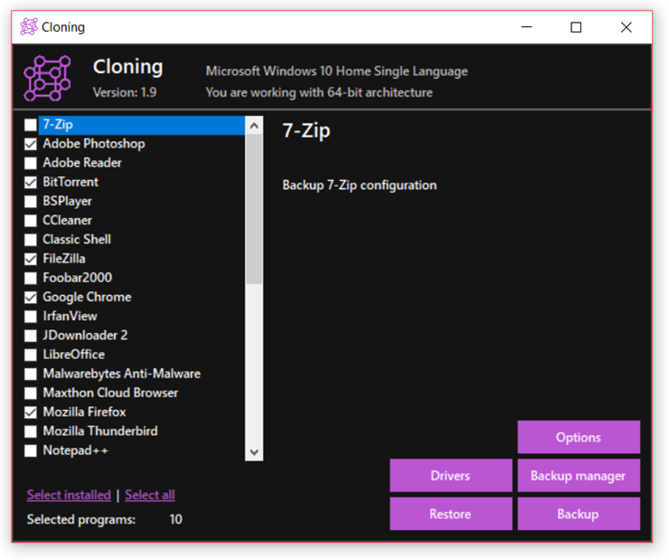Close the Cloning window
669x560 pixels.
pos(626,27)
